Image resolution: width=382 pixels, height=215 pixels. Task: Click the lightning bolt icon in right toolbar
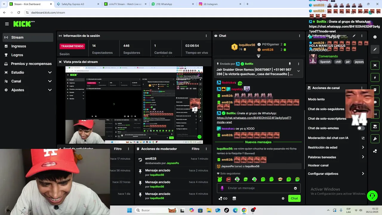coord(375,78)
